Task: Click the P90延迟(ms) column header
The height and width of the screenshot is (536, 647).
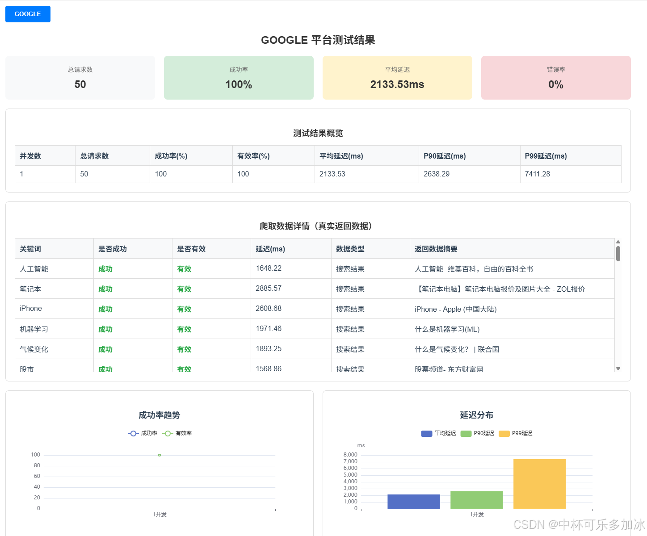Action: click(x=470, y=156)
